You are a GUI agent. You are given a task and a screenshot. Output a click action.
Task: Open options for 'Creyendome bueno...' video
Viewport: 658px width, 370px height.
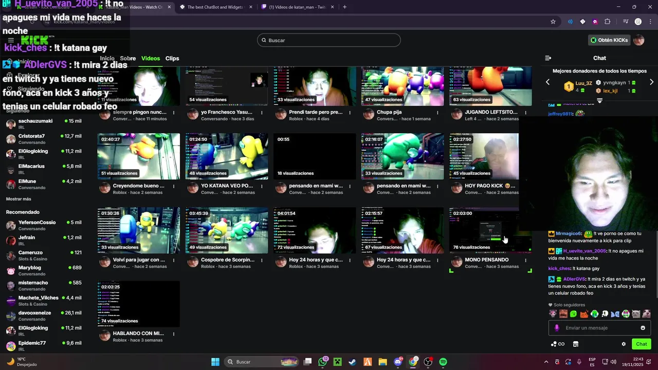pos(174,186)
